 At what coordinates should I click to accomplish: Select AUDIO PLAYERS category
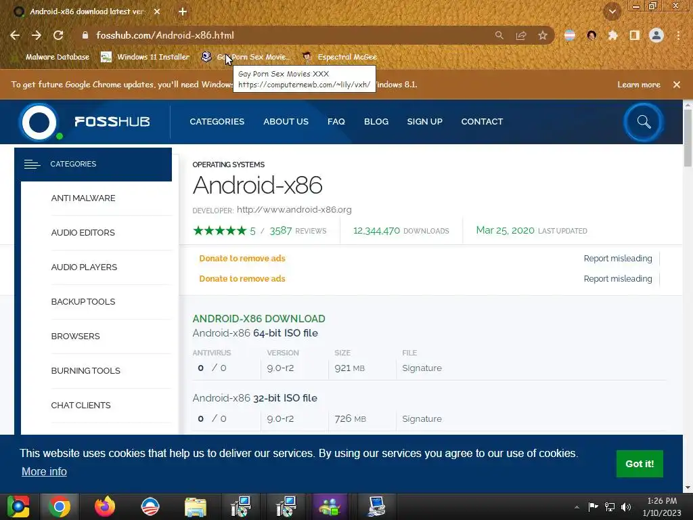click(84, 267)
